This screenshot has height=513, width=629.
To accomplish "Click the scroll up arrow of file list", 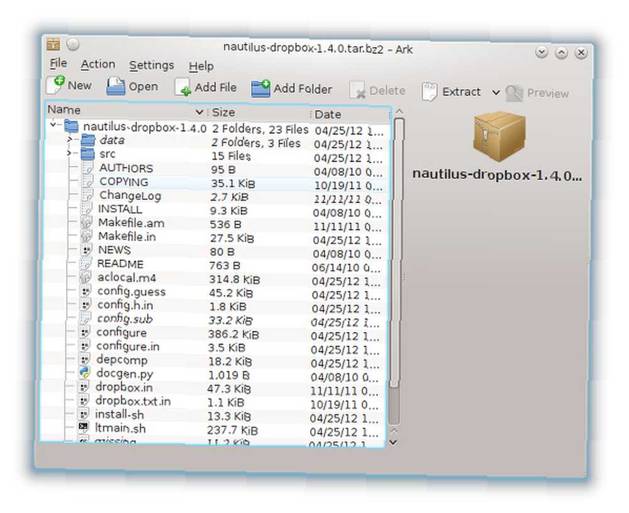I will [399, 112].
